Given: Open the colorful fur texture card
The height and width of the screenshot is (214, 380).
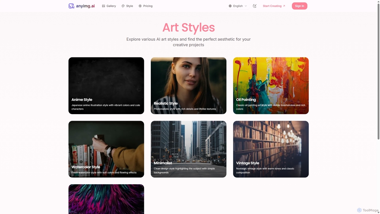Looking at the screenshot, I should pyautogui.click(x=106, y=199).
